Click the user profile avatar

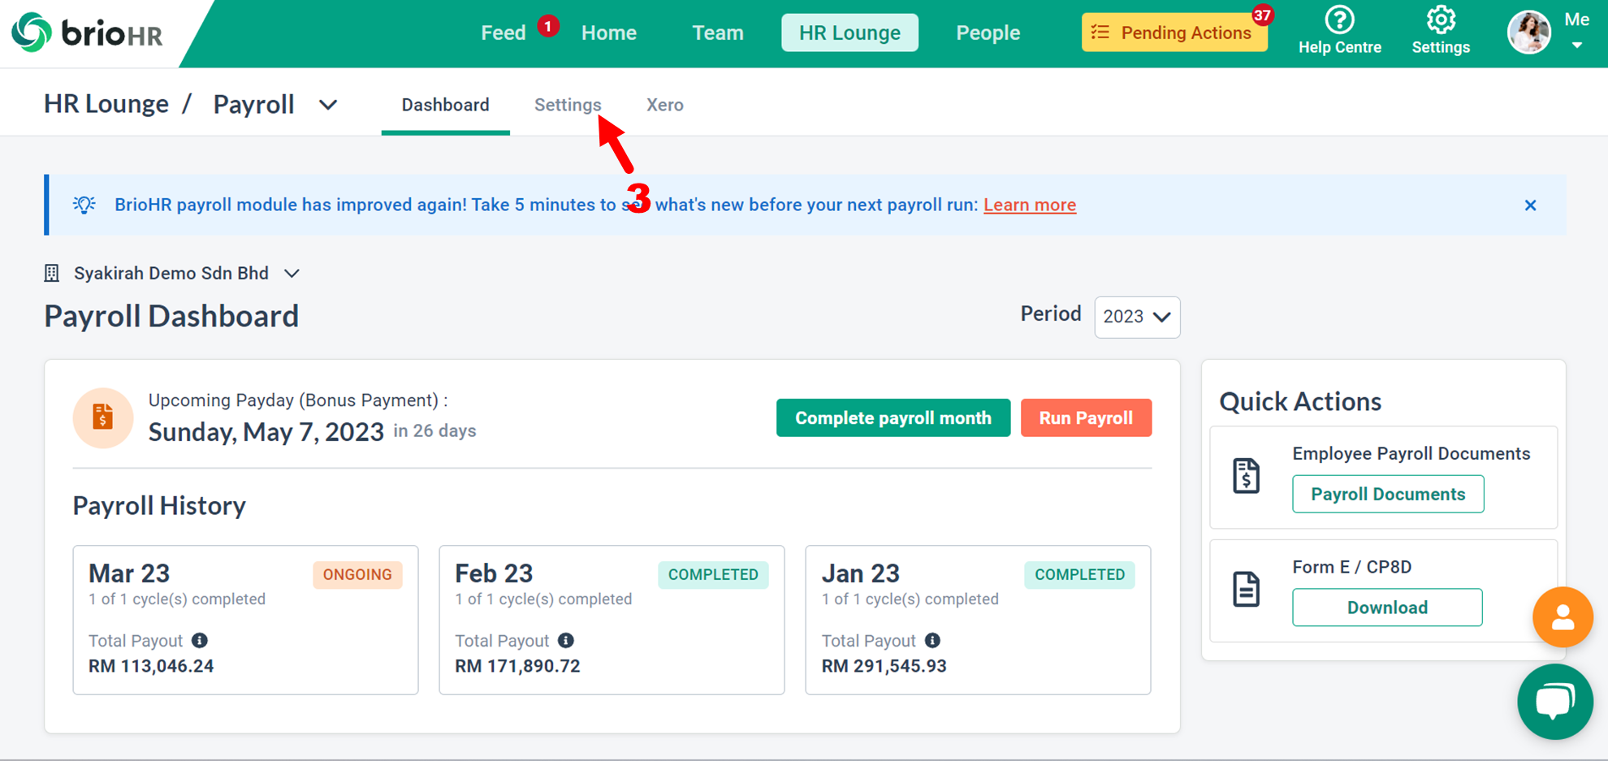coord(1529,32)
